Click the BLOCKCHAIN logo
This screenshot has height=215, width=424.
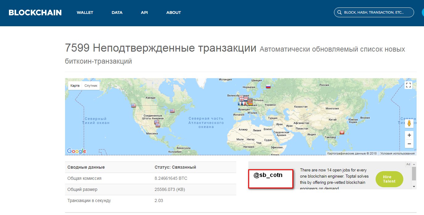tap(35, 13)
